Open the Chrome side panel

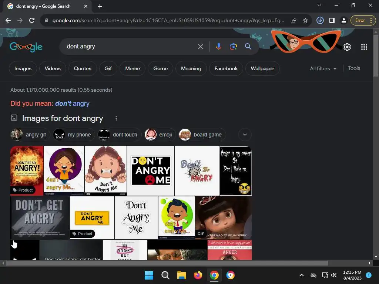332,21
